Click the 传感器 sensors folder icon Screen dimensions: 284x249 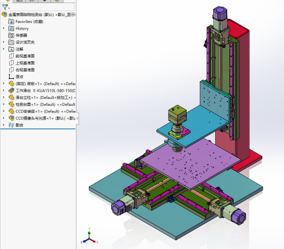click(x=11, y=35)
